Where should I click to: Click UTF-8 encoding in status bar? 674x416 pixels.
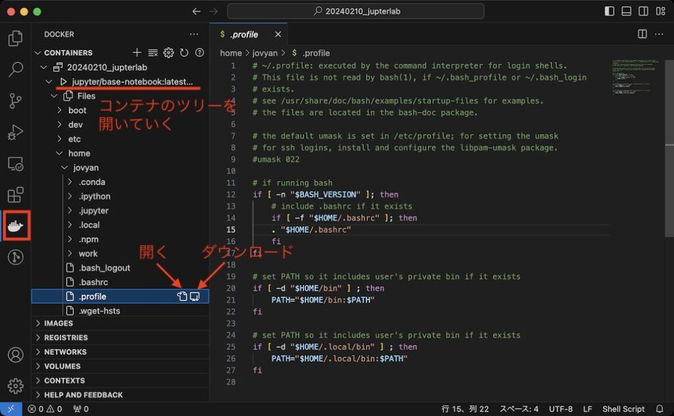click(560, 409)
